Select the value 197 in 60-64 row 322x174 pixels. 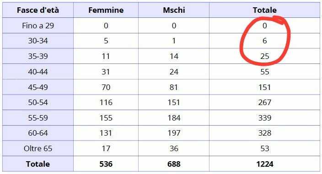174,133
